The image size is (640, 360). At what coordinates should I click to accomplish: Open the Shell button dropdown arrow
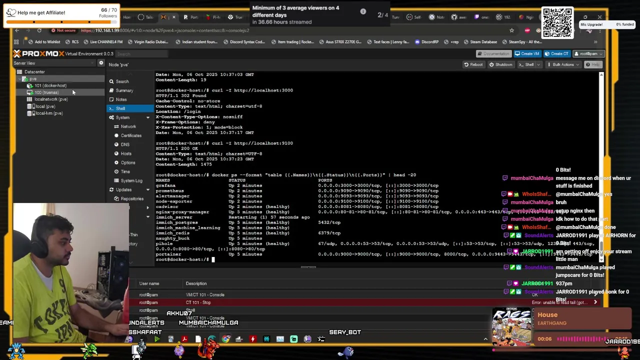pos(539,64)
